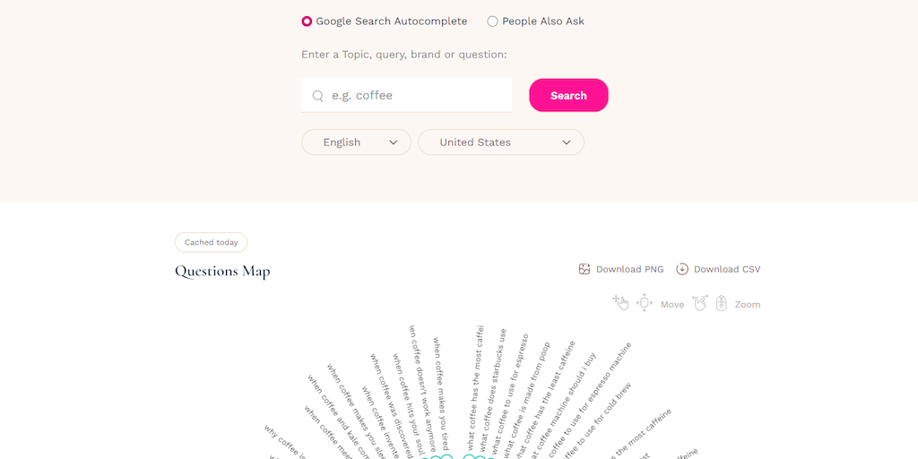Click the Download CSV link text
The height and width of the screenshot is (459, 918).
727,269
